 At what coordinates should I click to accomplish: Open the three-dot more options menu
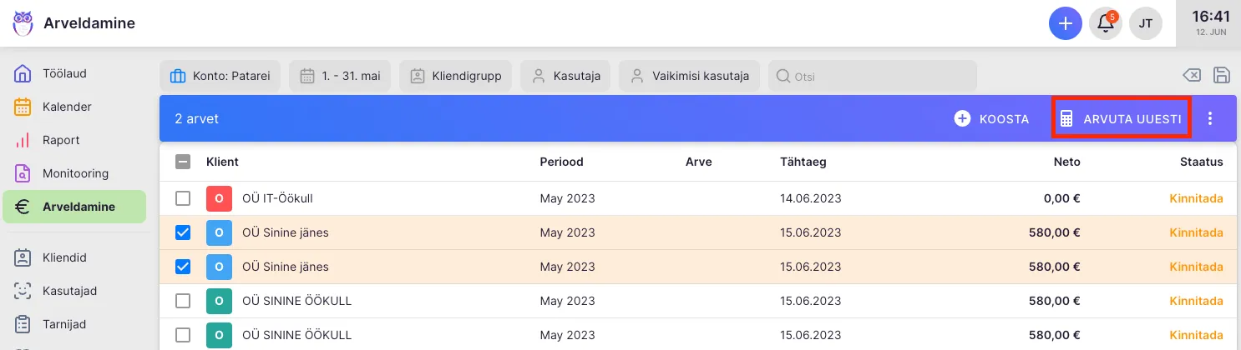pos(1210,118)
